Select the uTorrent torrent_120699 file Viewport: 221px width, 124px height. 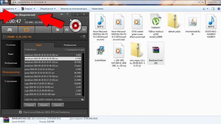point(156,26)
